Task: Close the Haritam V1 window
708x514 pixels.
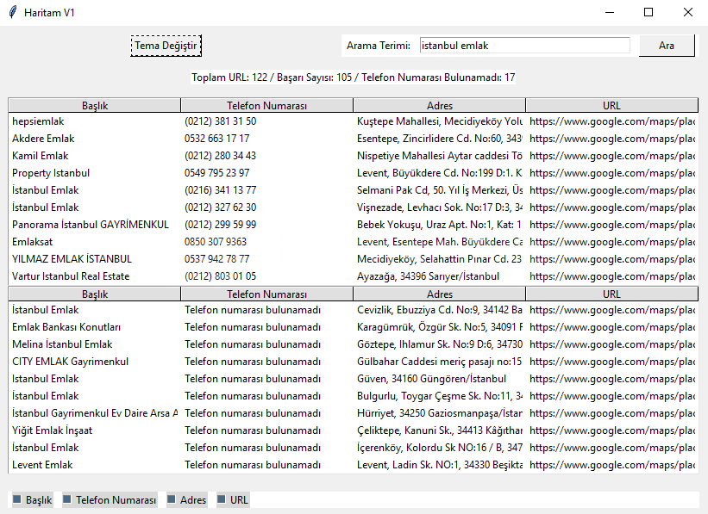Action: point(687,12)
